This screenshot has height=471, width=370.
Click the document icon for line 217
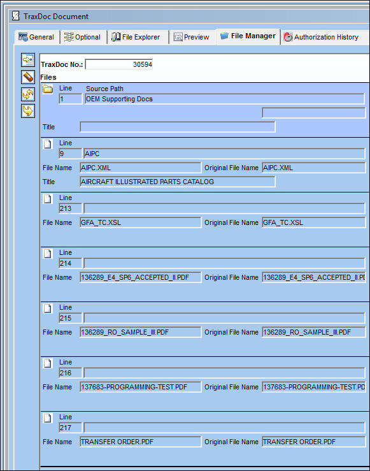(x=48, y=418)
